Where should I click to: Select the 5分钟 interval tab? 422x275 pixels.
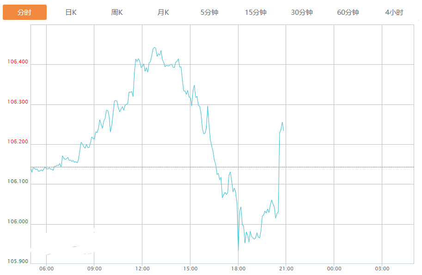[x=209, y=12]
